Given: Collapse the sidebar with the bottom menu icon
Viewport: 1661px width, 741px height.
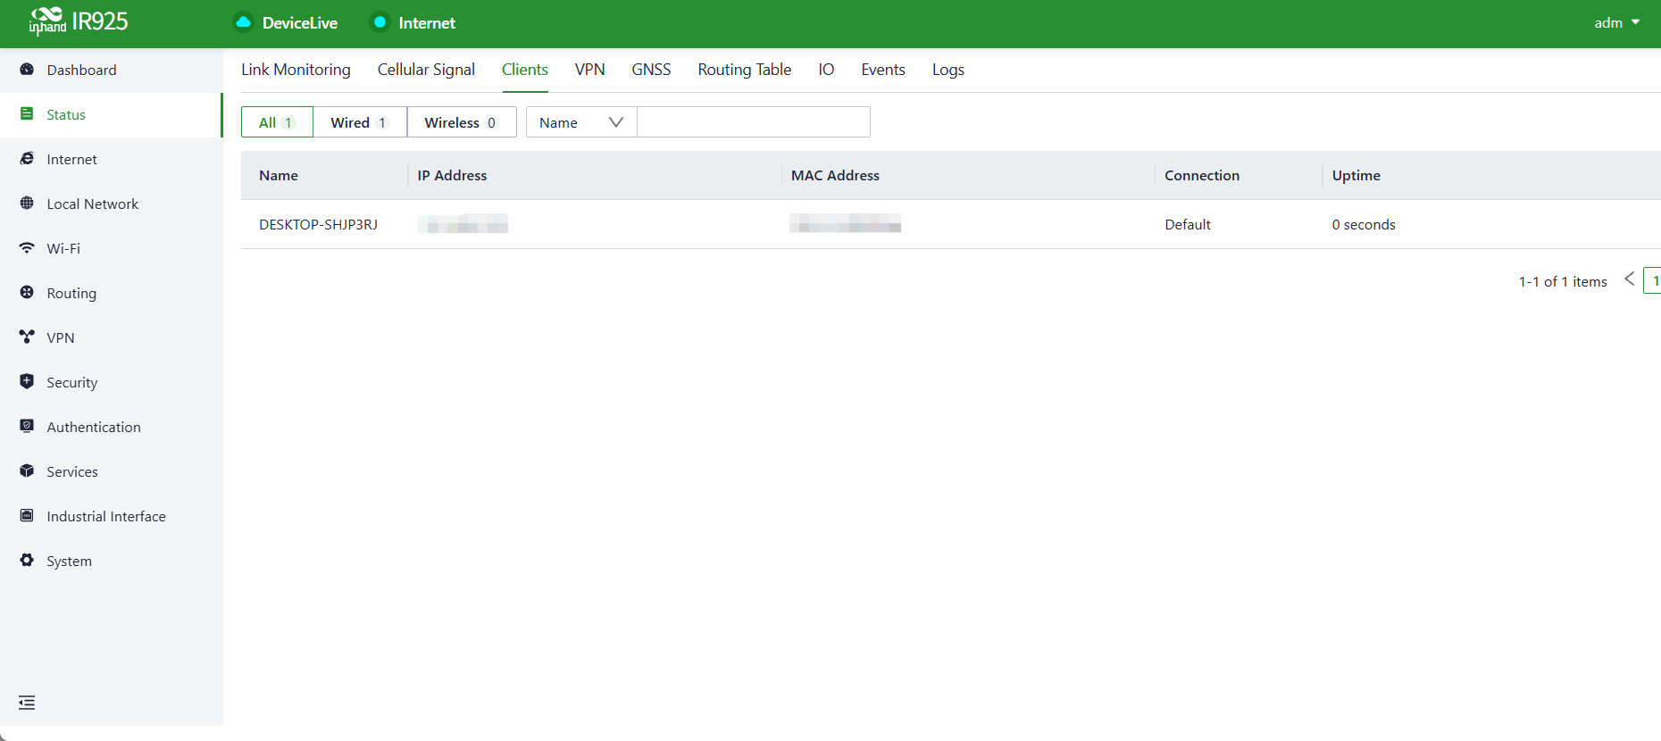Looking at the screenshot, I should click(x=27, y=703).
